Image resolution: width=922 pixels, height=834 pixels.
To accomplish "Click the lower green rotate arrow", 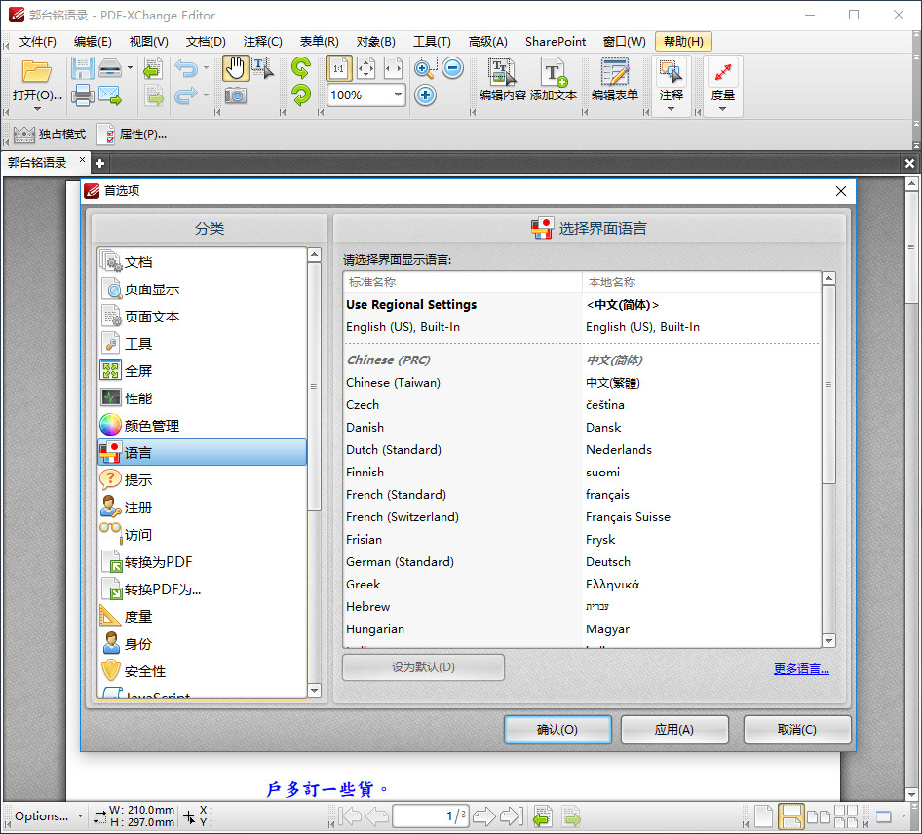I will tap(300, 95).
